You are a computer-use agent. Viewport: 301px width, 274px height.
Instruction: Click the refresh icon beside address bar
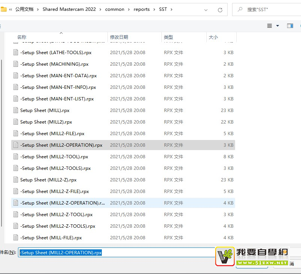pyautogui.click(x=220, y=10)
